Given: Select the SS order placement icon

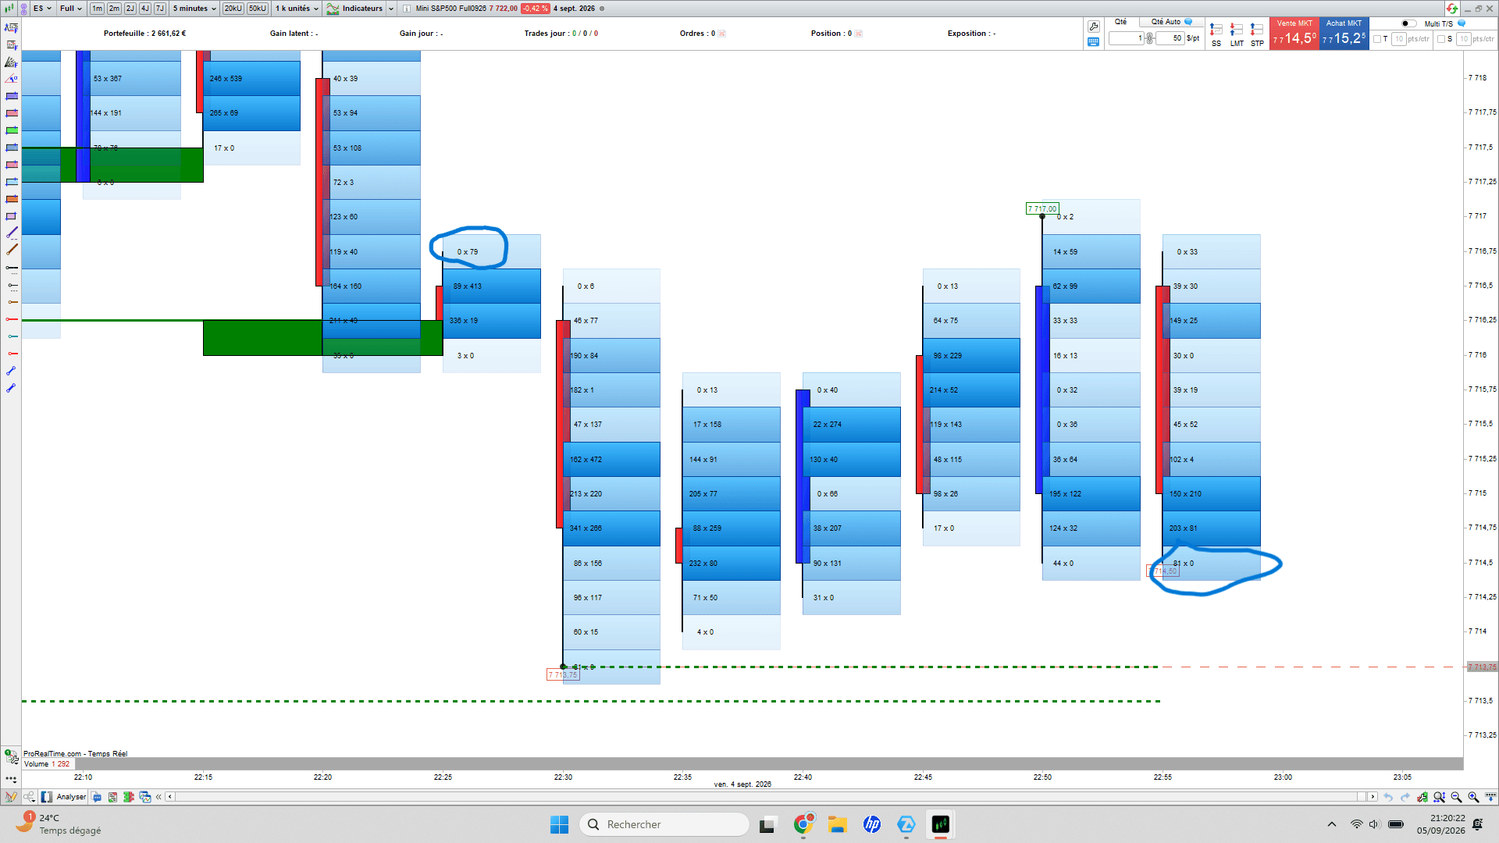Looking at the screenshot, I should (x=1216, y=34).
